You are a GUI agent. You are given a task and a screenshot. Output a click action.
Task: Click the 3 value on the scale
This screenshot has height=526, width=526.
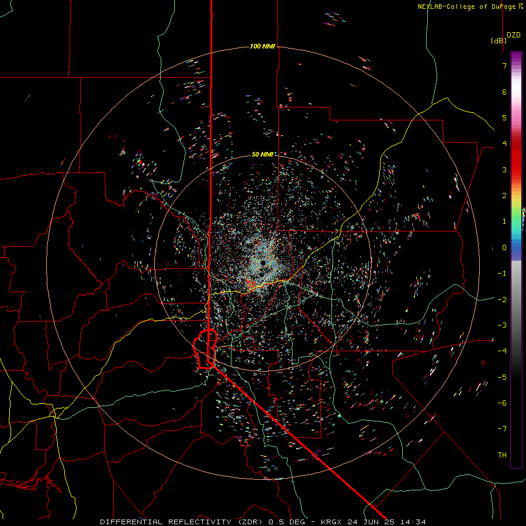[x=504, y=169]
